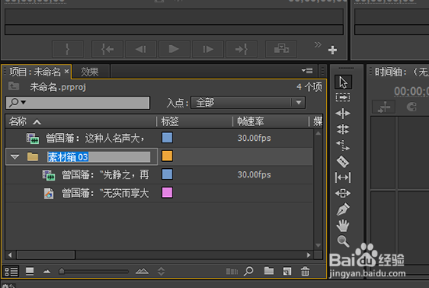Screen dimensions: 429x288
Task: Select the Track Select tool
Action: point(343,97)
